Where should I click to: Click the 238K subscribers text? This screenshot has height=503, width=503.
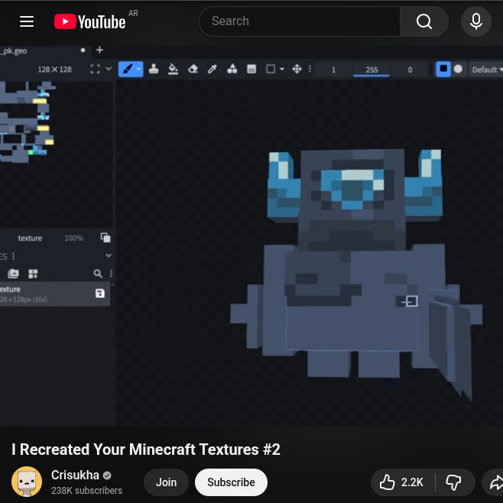click(x=86, y=491)
